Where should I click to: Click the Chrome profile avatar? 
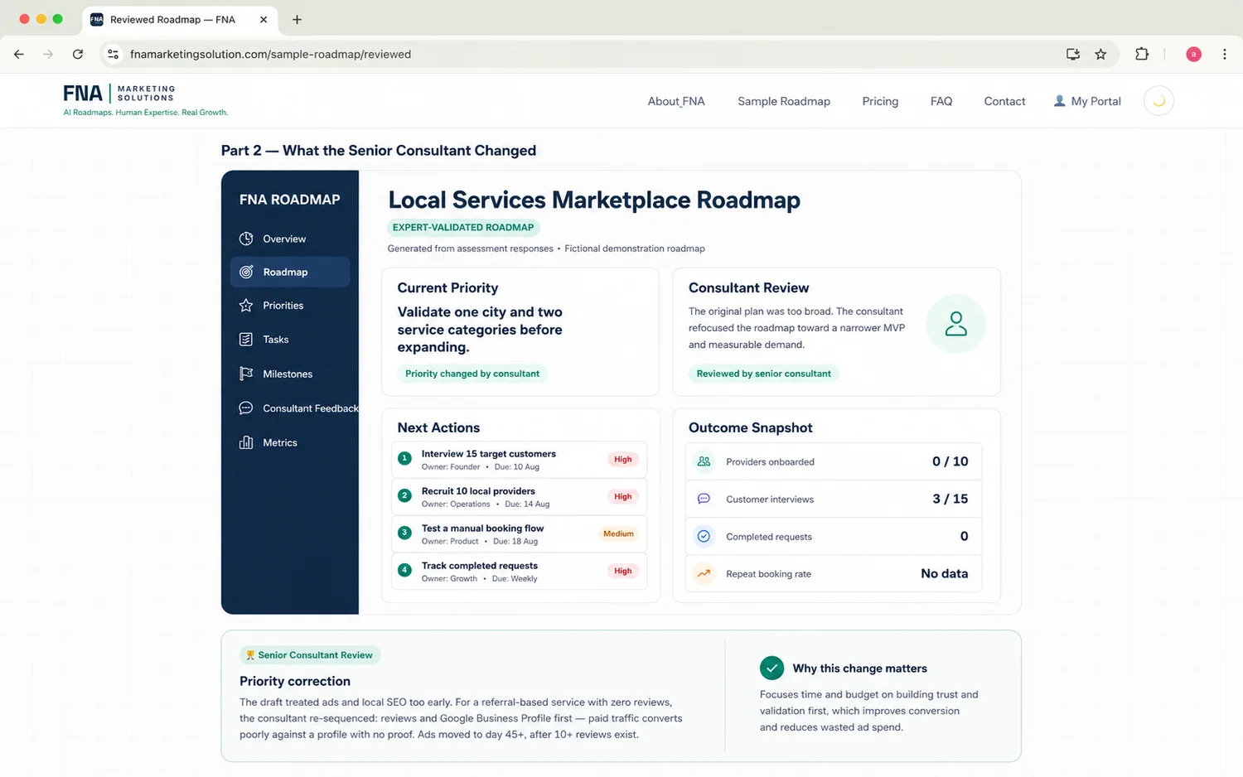coord(1193,54)
